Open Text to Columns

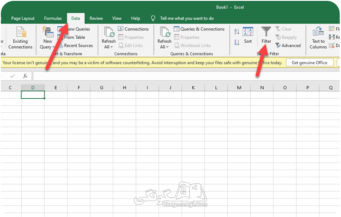point(318,38)
